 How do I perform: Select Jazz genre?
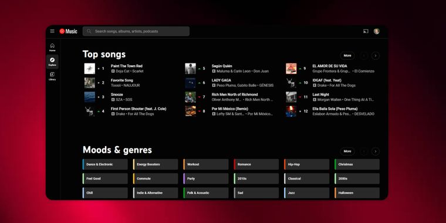pyautogui.click(x=306, y=193)
